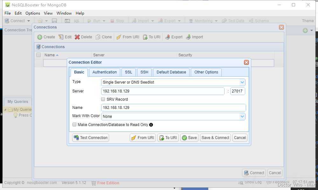This screenshot has height=190, width=318.
Task: Click the Run button in main toolbar
Action: pos(94,21)
